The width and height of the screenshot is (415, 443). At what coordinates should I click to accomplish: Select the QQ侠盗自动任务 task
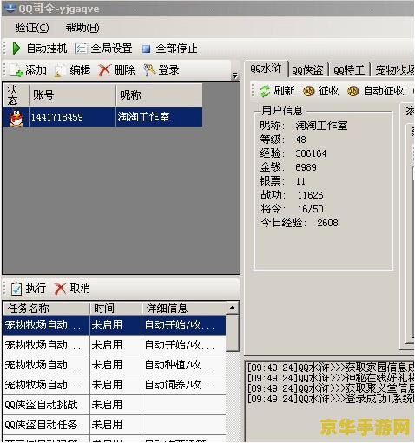(x=41, y=425)
